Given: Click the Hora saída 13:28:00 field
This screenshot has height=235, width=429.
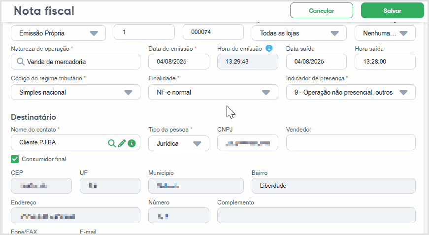Looking at the screenshot, I should tap(385, 62).
